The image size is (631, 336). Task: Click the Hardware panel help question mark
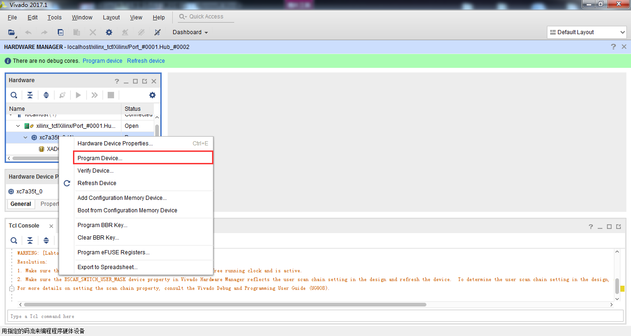(117, 81)
